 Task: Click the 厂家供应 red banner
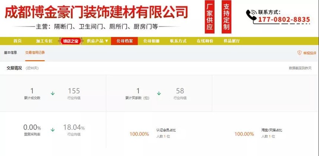210,17
